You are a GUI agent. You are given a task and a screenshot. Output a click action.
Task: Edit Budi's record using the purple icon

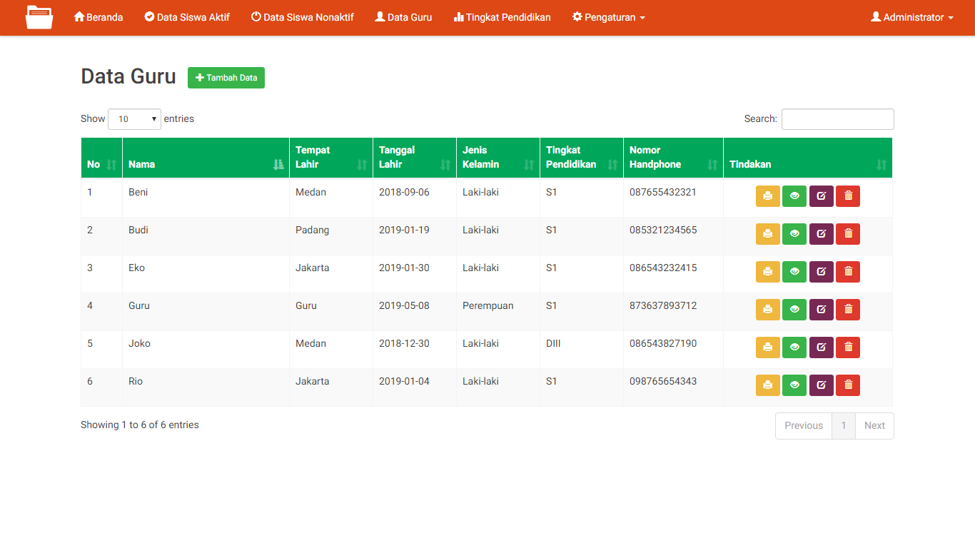(x=821, y=233)
